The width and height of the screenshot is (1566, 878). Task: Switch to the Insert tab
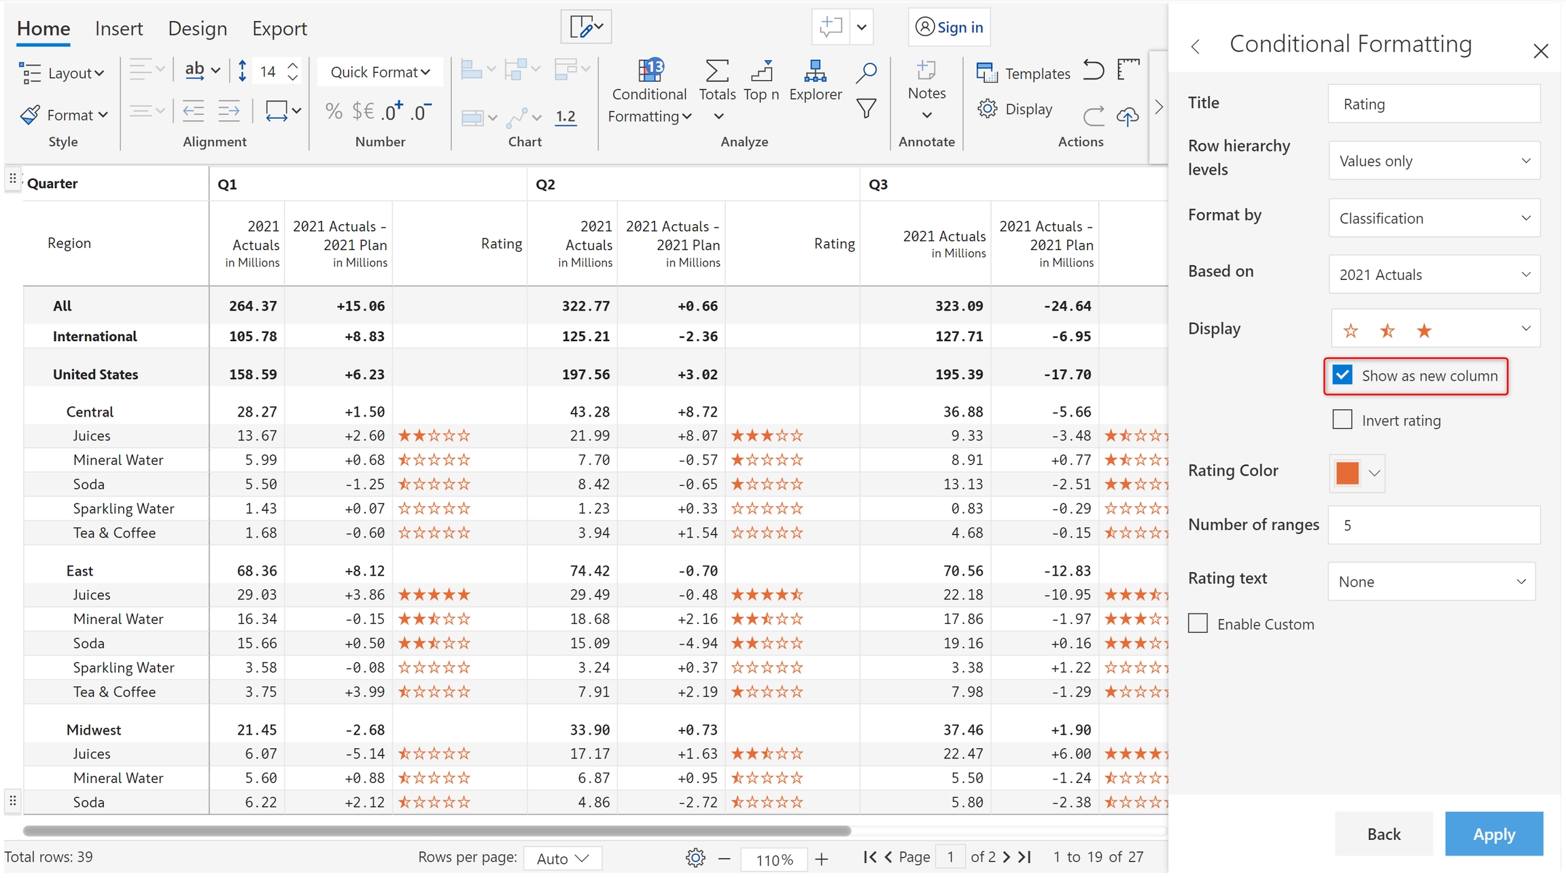click(119, 29)
